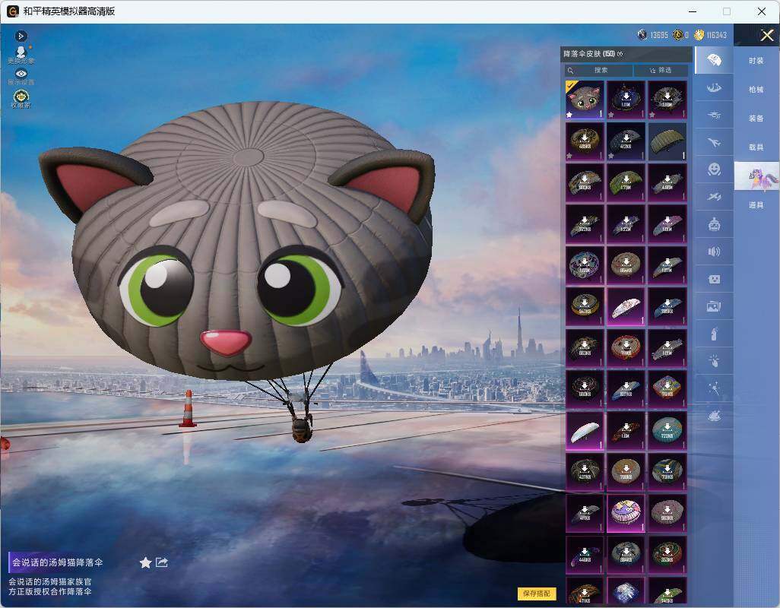This screenshot has height=608, width=780.
Task: Select the 1.11M download parachute thumbnail
Action: click(x=626, y=100)
